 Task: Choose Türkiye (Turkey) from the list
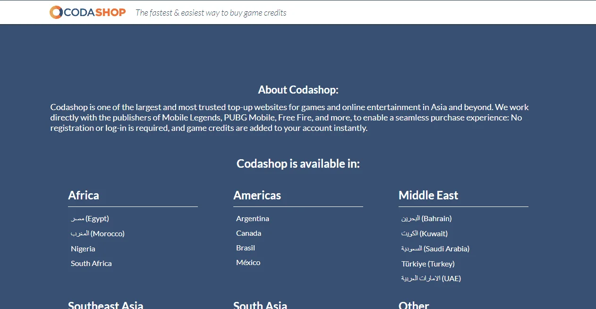point(428,264)
